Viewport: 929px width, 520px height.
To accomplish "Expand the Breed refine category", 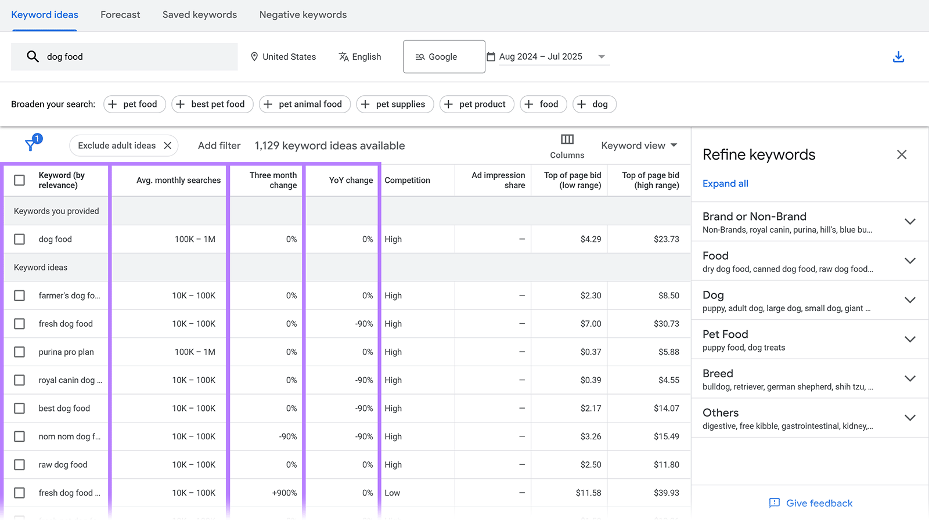I will coord(909,379).
